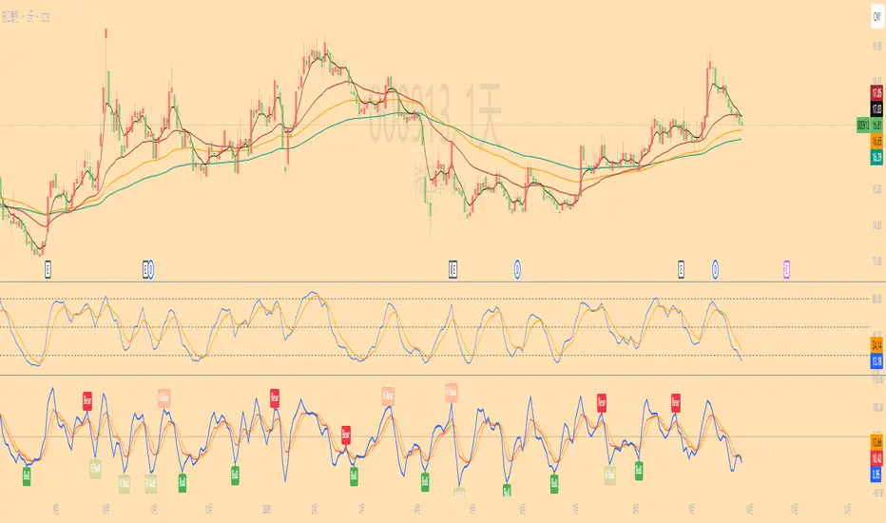Click the red 17.05 price label on the axis
This screenshot has height=523, width=886.
(x=876, y=93)
